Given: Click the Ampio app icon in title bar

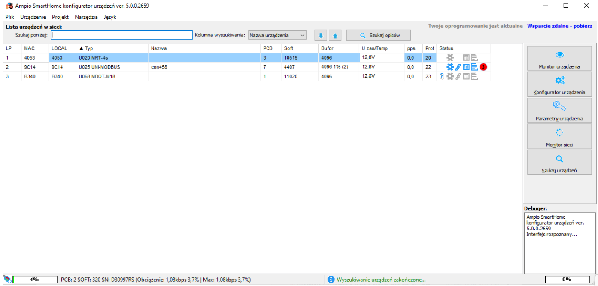Looking at the screenshot, I should coord(9,6).
